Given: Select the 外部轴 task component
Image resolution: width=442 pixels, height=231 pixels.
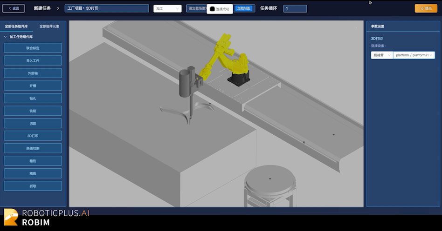Looking at the screenshot, I should (33, 73).
